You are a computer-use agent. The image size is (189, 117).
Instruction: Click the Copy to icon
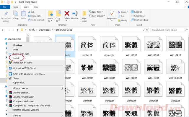click(58, 14)
